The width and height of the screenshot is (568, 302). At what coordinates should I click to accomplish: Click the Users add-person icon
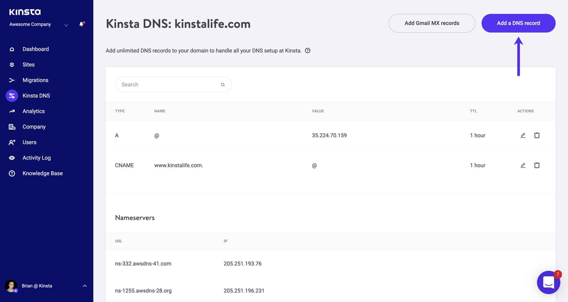click(x=12, y=142)
